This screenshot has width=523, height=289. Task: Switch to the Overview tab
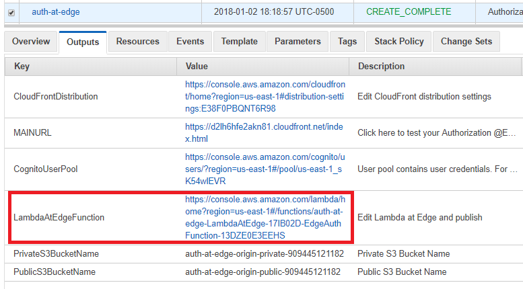tap(31, 41)
